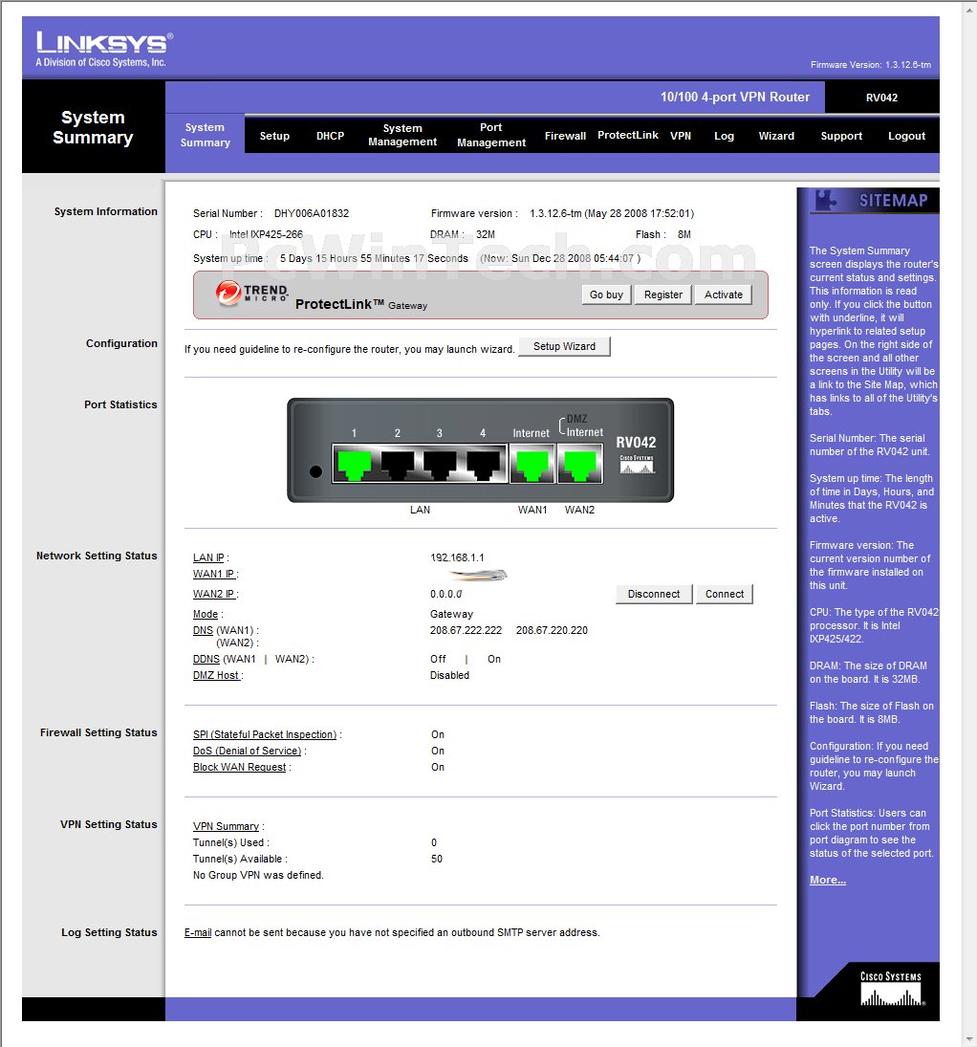Click the DRAM value 32M
The width and height of the screenshot is (977, 1047).
[486, 235]
